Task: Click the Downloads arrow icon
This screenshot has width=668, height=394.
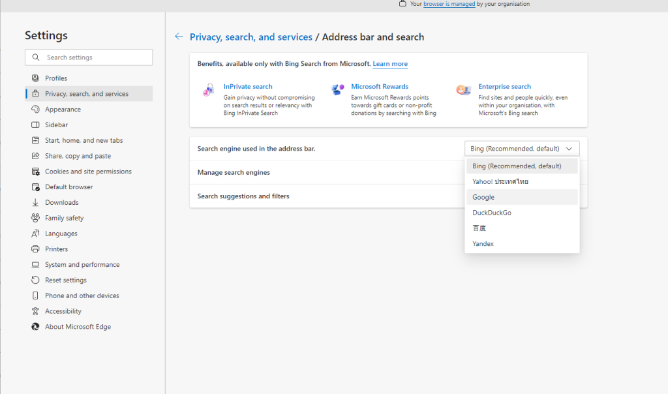Action: point(34,202)
